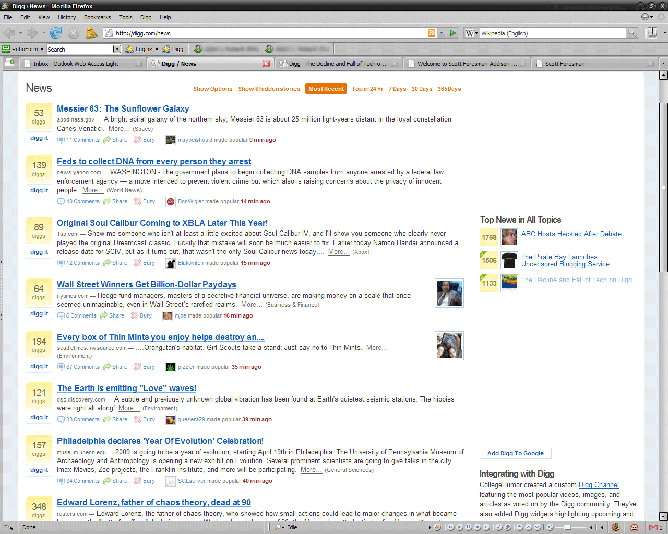Open 'Feds to collect DNA' story link
This screenshot has height=534, width=668.
[x=154, y=162]
